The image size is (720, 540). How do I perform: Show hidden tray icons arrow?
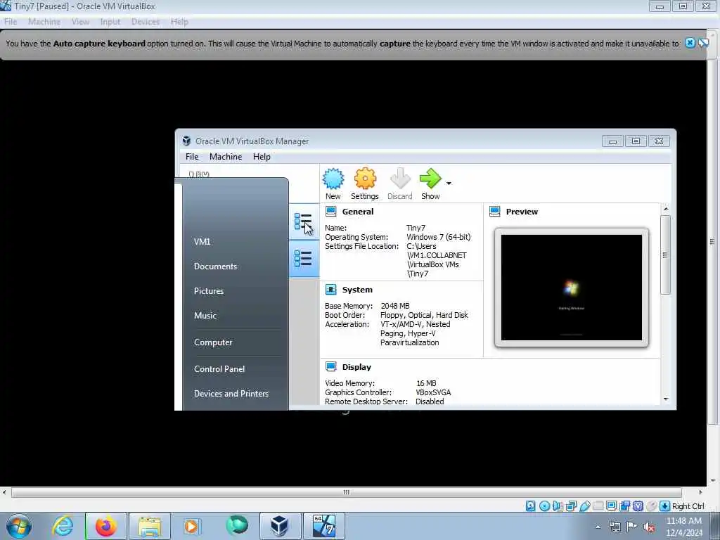pos(598,527)
